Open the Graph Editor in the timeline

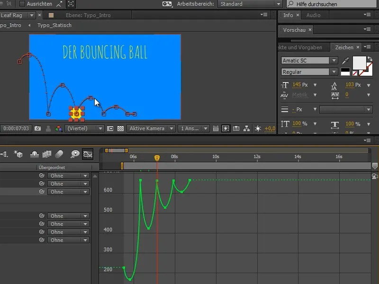[x=88, y=154]
